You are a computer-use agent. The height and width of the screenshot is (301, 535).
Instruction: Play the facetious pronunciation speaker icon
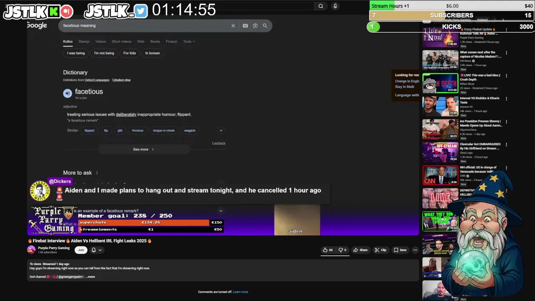[67, 93]
